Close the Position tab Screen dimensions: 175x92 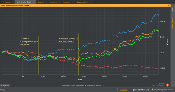(x=59, y=2)
